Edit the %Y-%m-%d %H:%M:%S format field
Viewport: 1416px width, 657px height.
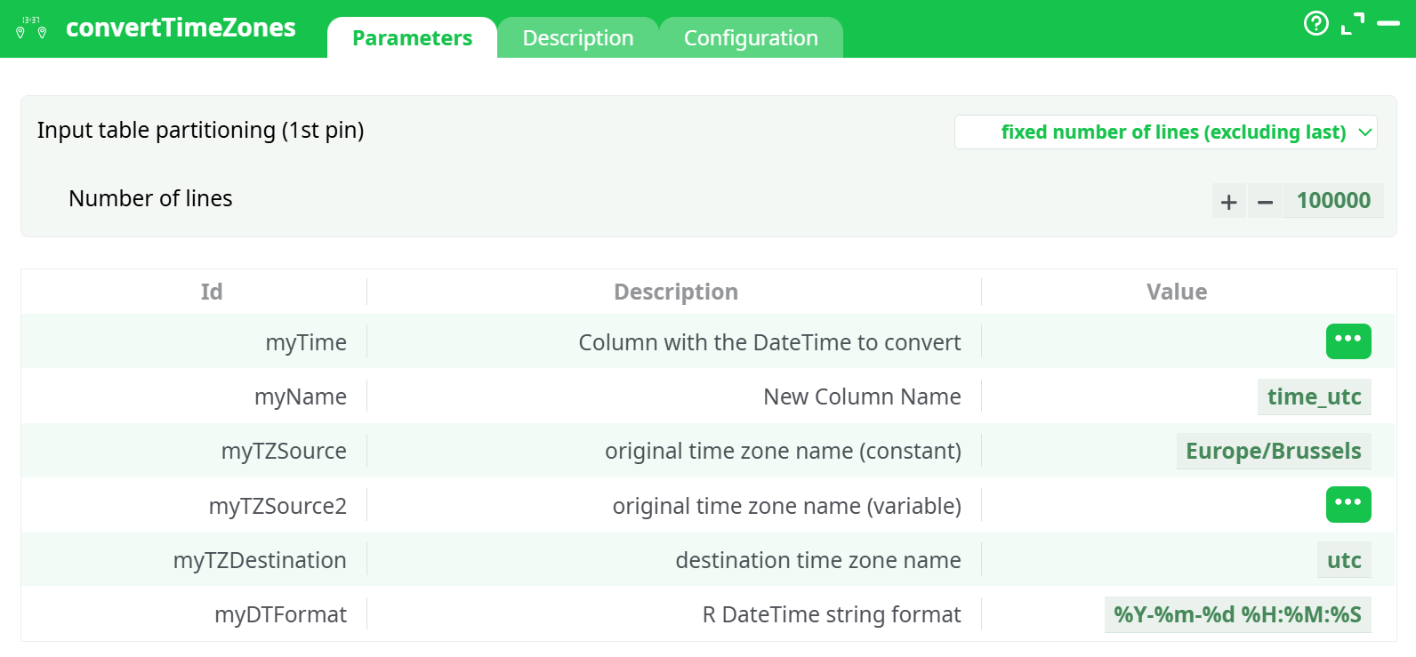click(1237, 615)
